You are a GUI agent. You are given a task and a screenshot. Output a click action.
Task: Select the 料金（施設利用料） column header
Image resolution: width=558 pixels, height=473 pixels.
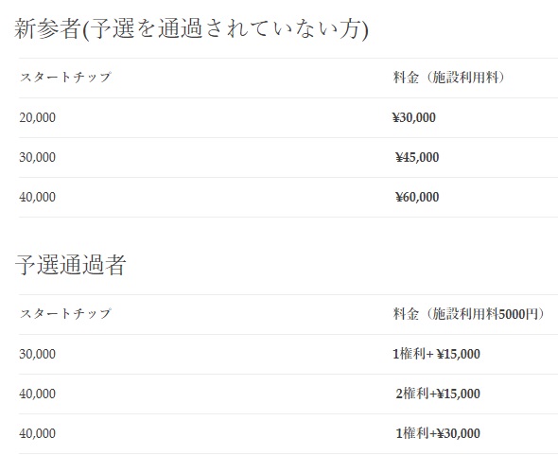click(449, 78)
